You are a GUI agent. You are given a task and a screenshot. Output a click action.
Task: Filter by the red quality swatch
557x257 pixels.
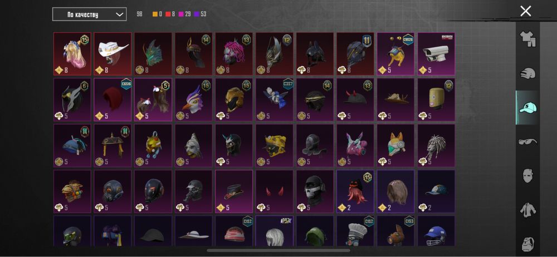[168, 14]
